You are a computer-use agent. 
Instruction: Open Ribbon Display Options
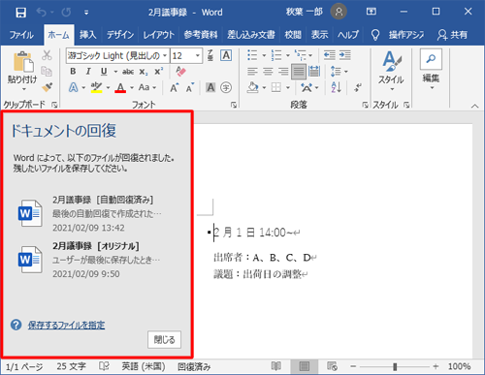[372, 12]
